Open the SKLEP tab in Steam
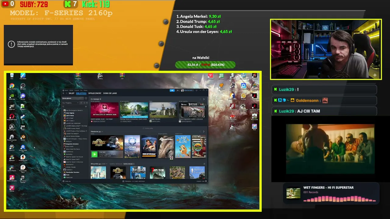 point(71,93)
